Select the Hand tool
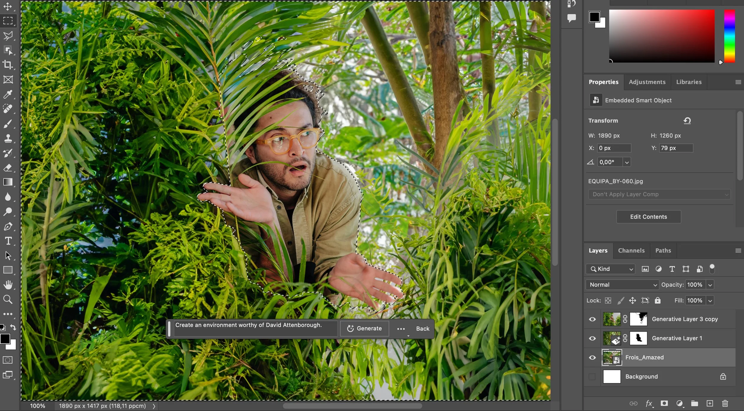This screenshot has width=744, height=411. (x=8, y=285)
